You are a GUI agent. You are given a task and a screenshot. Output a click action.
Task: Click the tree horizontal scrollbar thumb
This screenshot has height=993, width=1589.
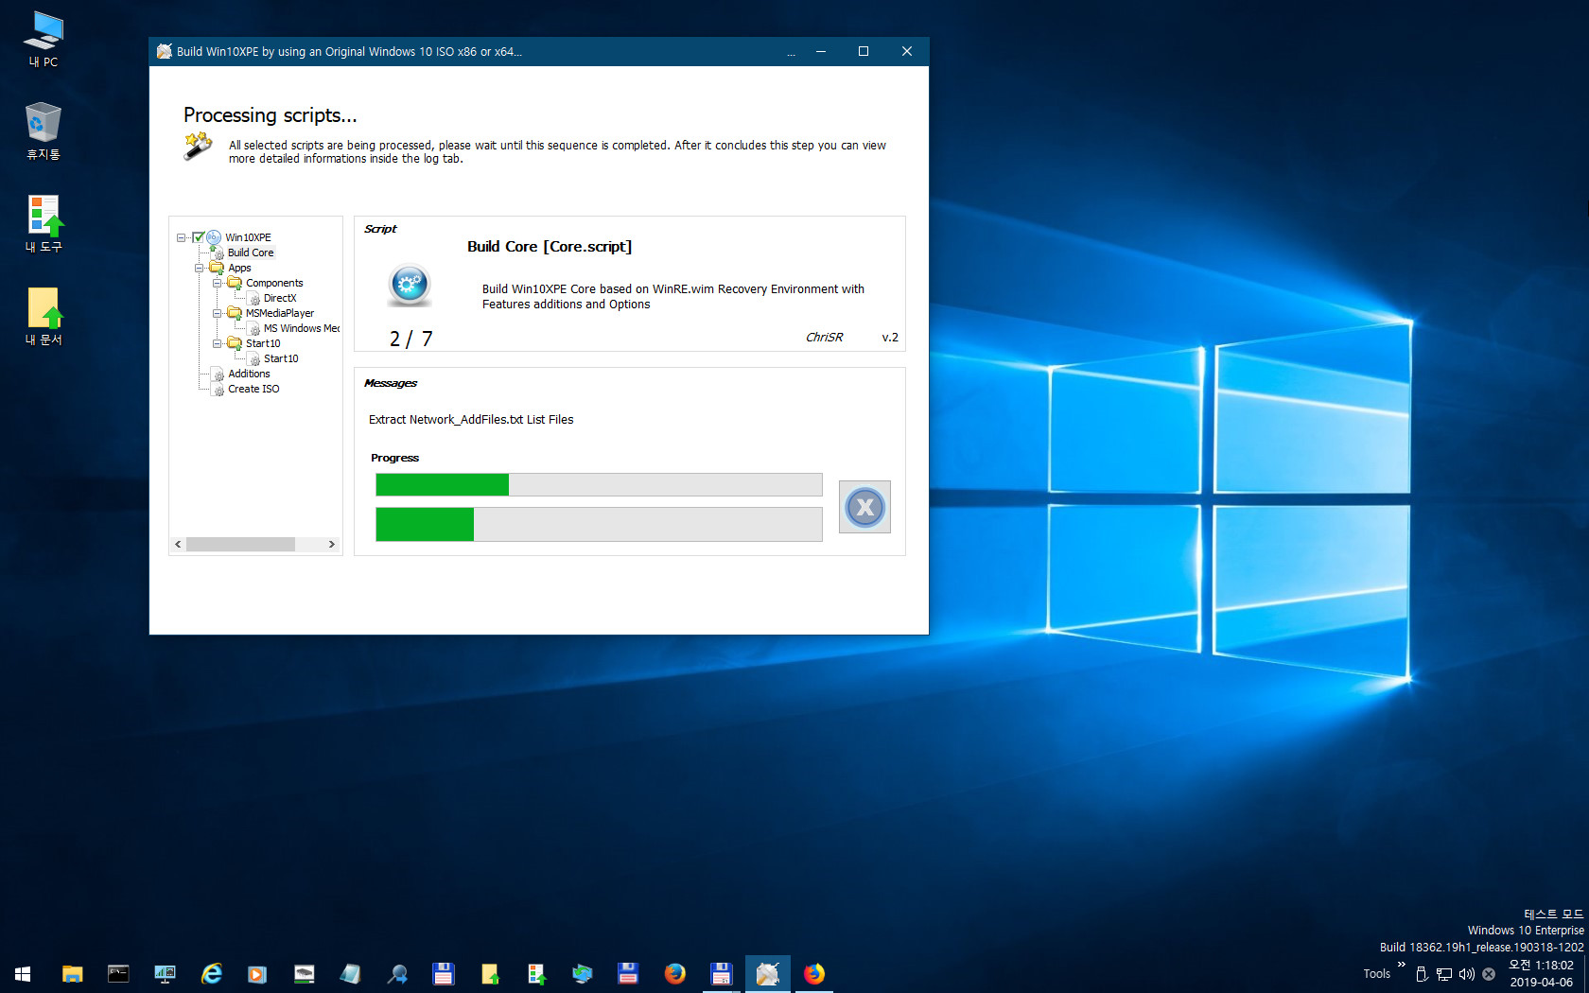[x=240, y=544]
